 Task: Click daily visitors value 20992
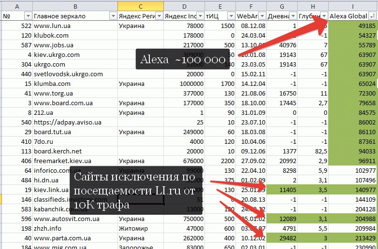point(282,161)
